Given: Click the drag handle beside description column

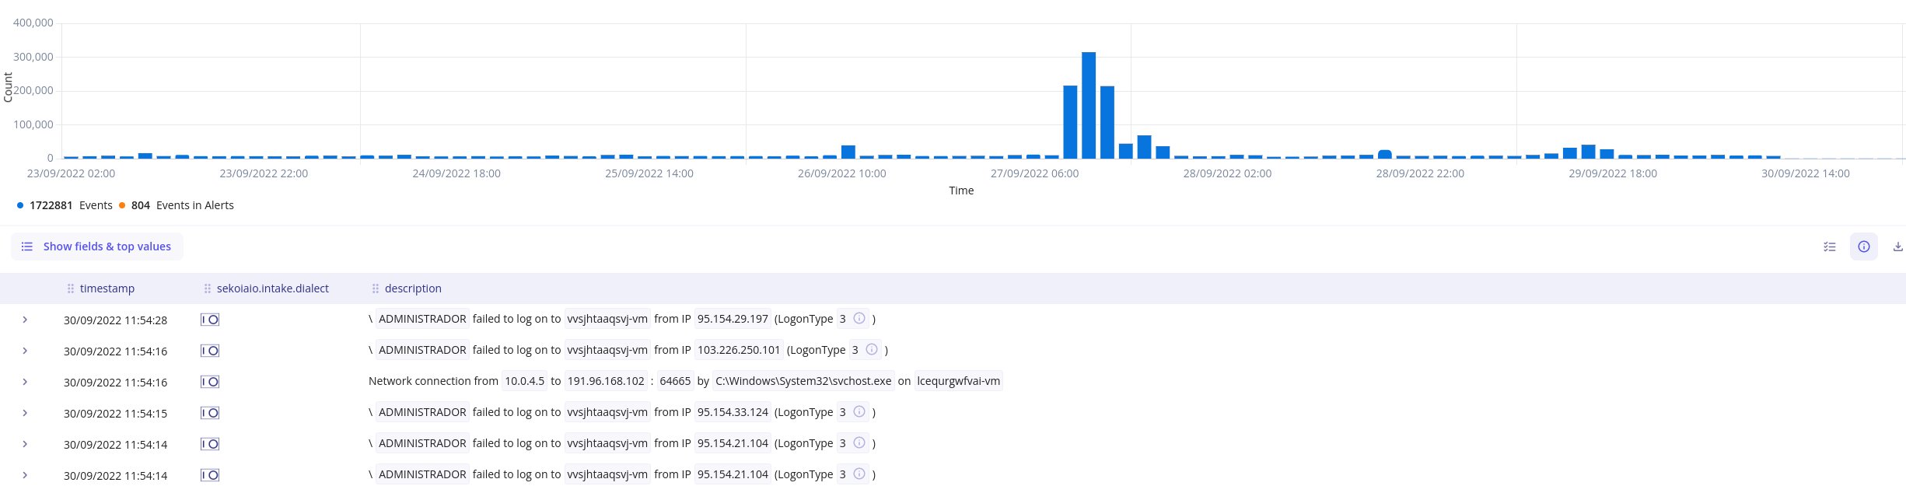Looking at the screenshot, I should pyautogui.click(x=376, y=288).
